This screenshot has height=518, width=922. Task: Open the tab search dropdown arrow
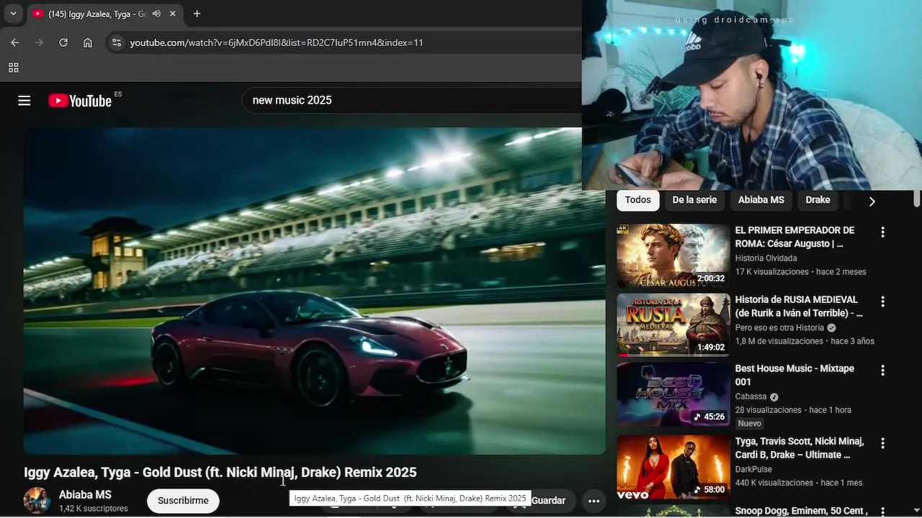coord(13,14)
